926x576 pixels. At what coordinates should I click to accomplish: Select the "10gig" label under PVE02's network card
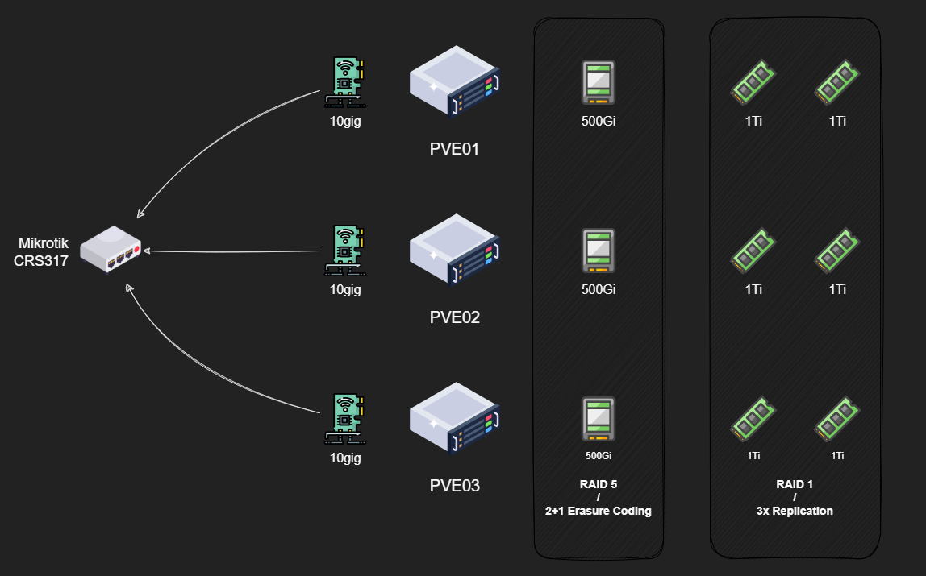pyautogui.click(x=345, y=289)
